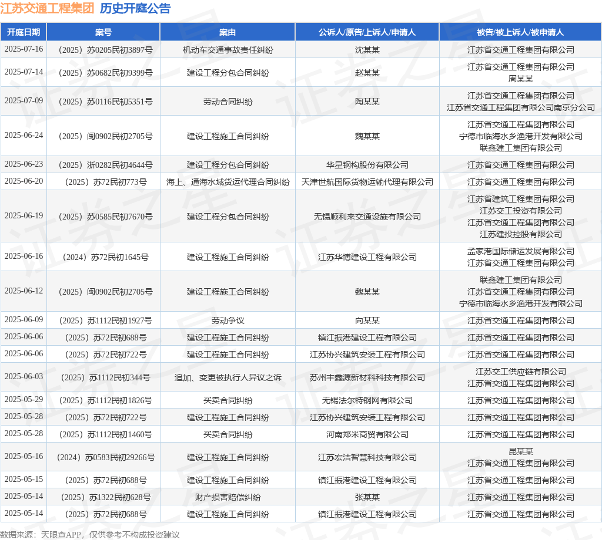Click 无锡顺利来交通设施有限公司
Screen dimensions: 602x540
coord(367,217)
